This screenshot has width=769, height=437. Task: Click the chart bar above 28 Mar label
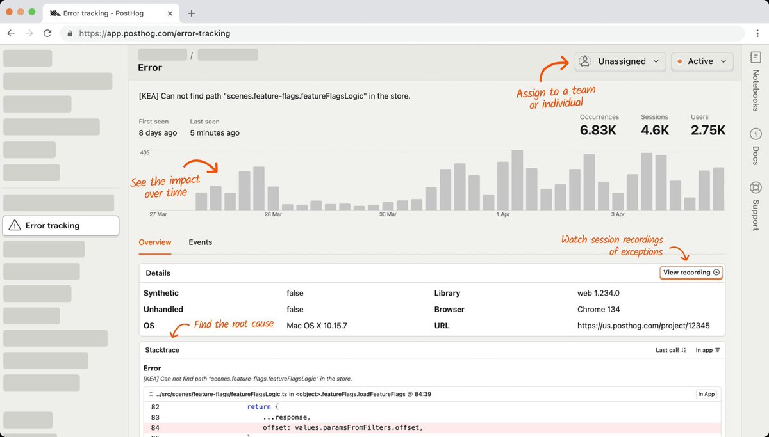[x=273, y=198]
